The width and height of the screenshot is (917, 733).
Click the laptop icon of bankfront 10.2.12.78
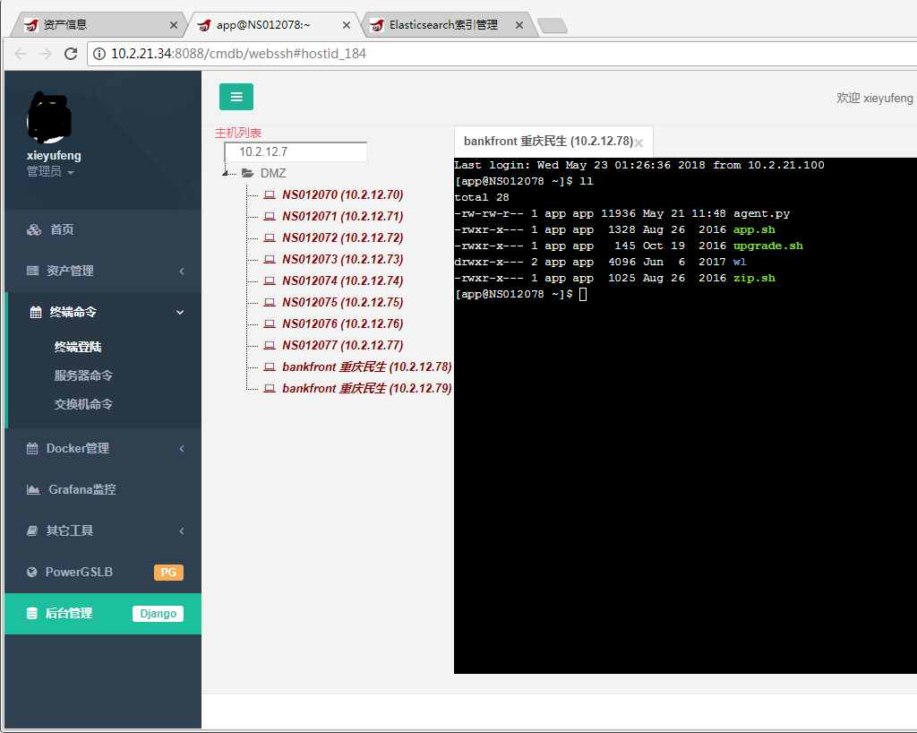tap(270, 366)
